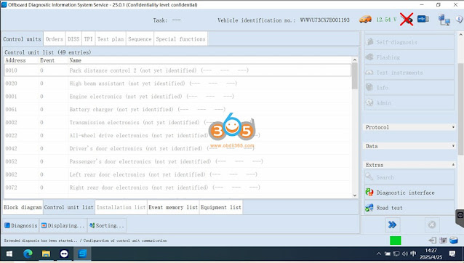Click the right panel vertical scrollbar

click(x=461, y=109)
